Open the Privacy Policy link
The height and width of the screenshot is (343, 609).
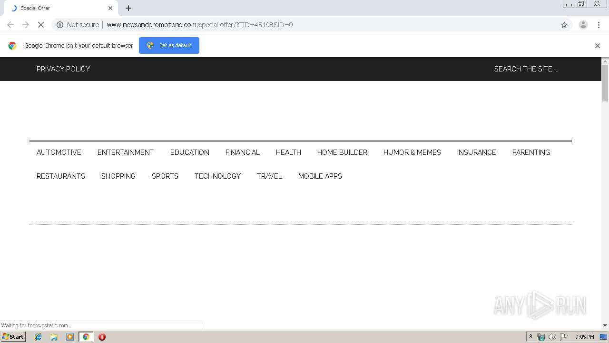point(63,69)
